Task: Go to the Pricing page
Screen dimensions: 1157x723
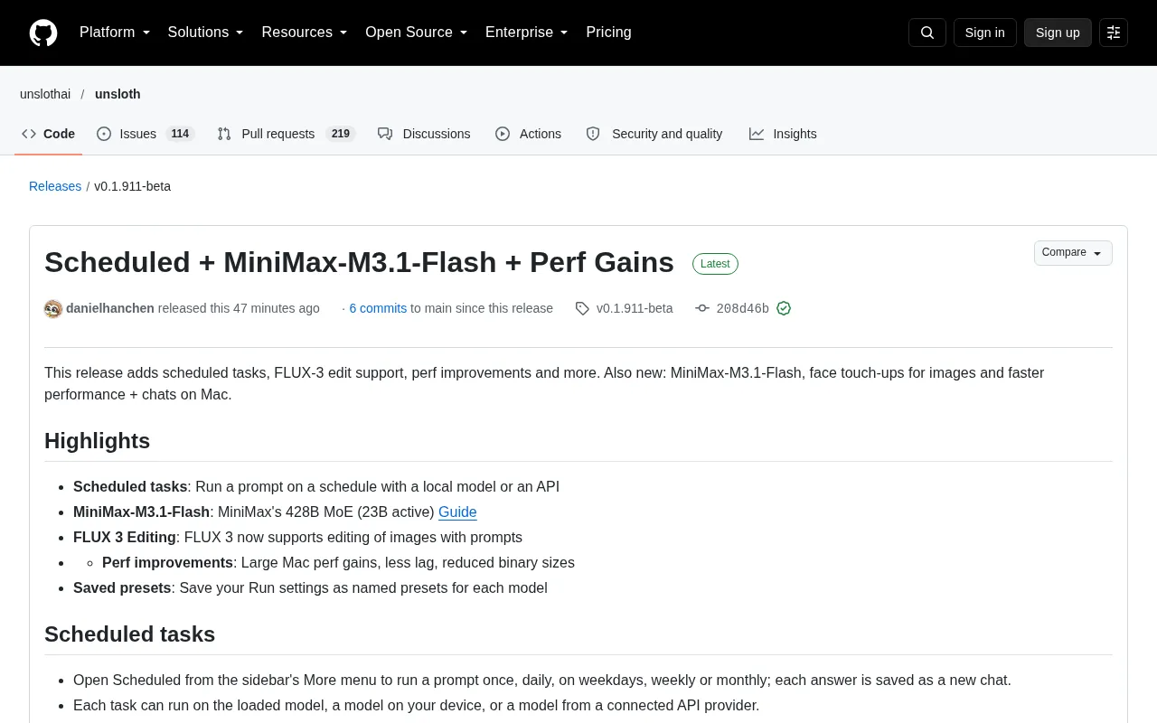Action: tap(608, 33)
